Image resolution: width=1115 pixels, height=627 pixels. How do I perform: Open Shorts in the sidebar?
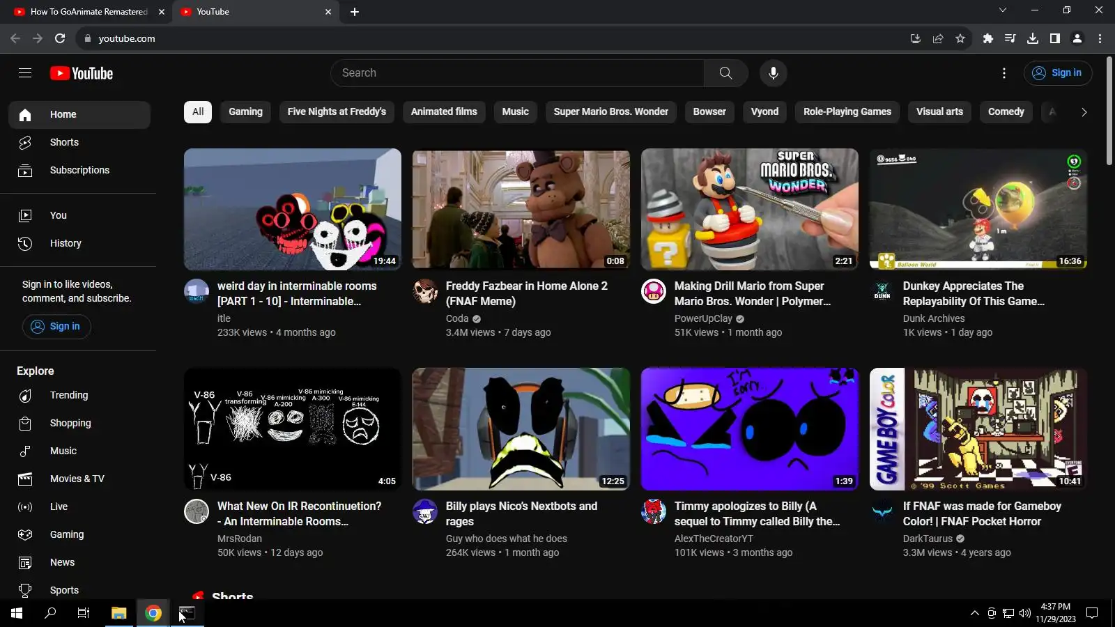[x=79, y=142]
